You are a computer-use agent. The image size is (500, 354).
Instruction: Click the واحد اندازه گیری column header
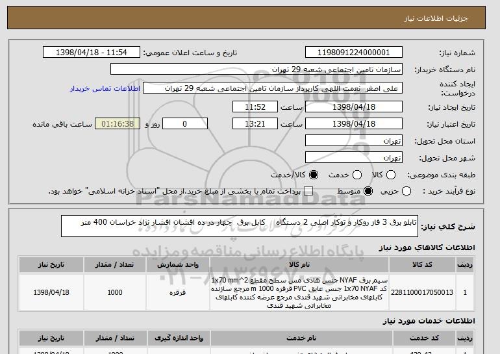tap(179, 338)
